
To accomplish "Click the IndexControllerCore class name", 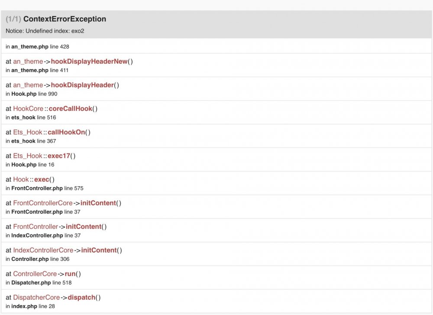I will tap(43, 250).
